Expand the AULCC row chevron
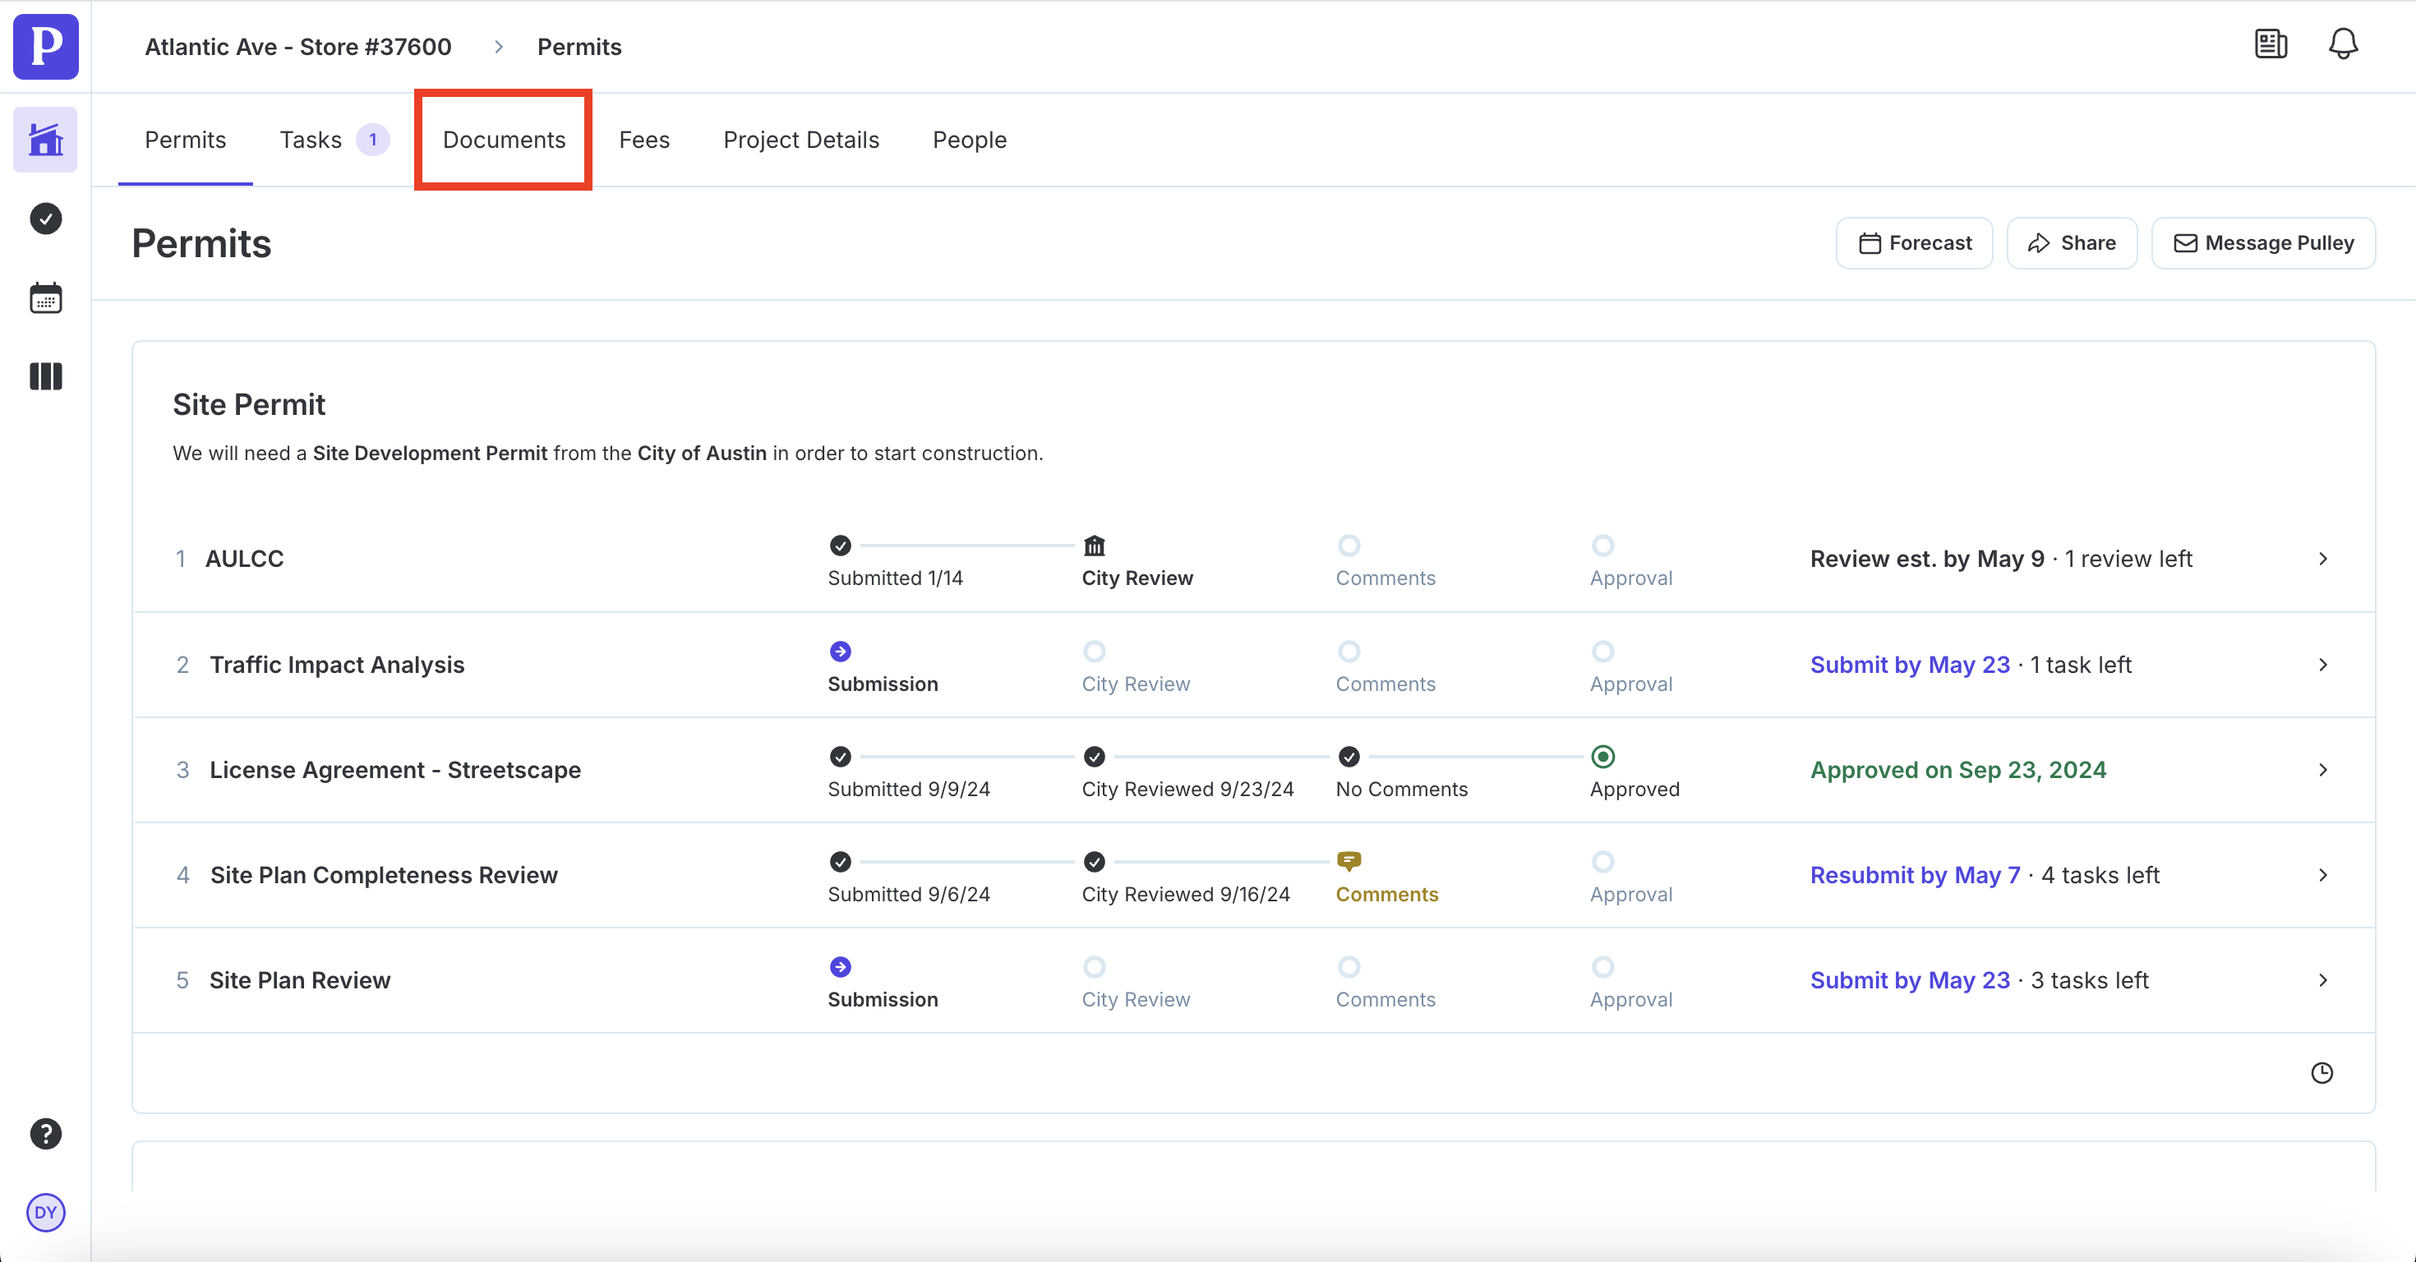The height and width of the screenshot is (1262, 2416). tap(2322, 559)
